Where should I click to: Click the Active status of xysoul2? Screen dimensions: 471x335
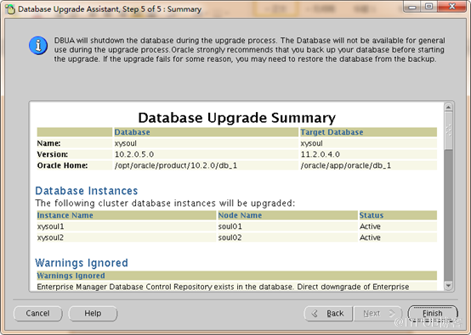pos(370,237)
